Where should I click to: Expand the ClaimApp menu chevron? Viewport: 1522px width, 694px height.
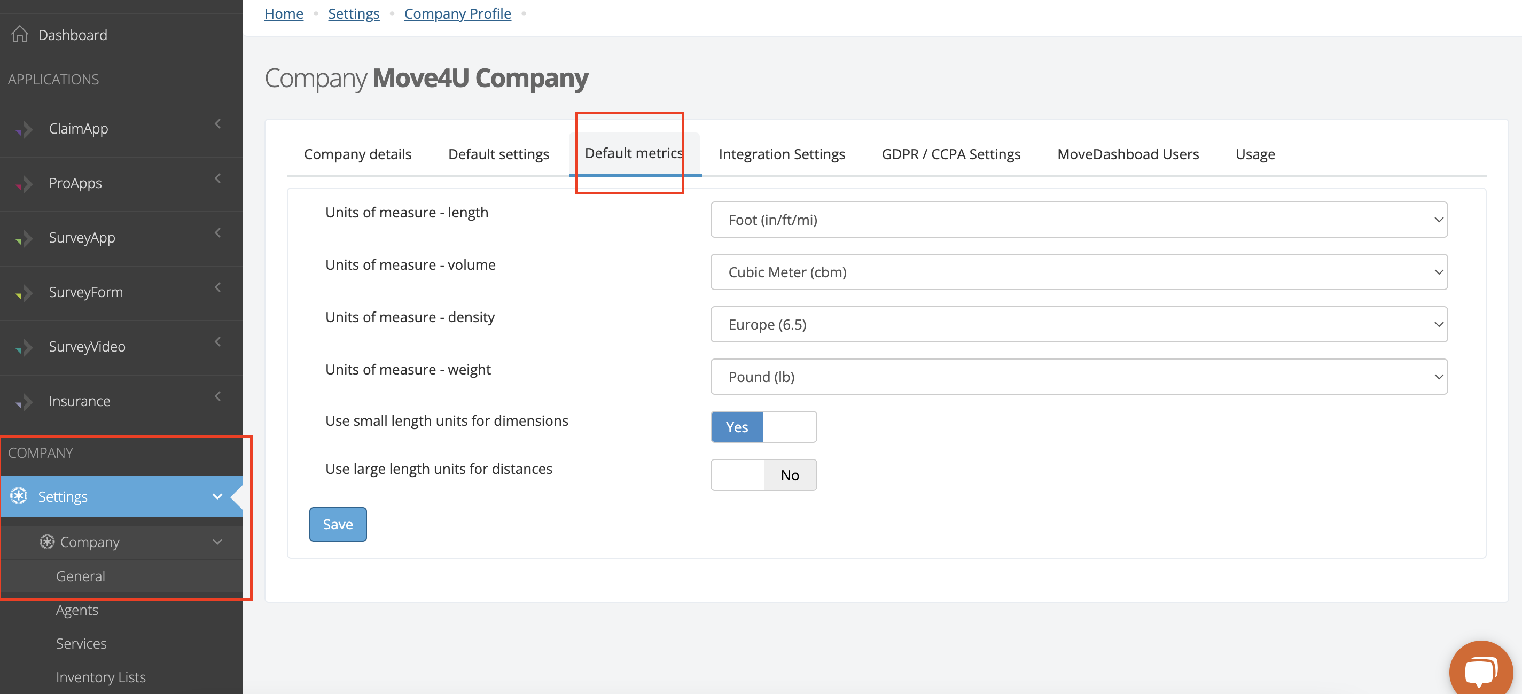(218, 124)
